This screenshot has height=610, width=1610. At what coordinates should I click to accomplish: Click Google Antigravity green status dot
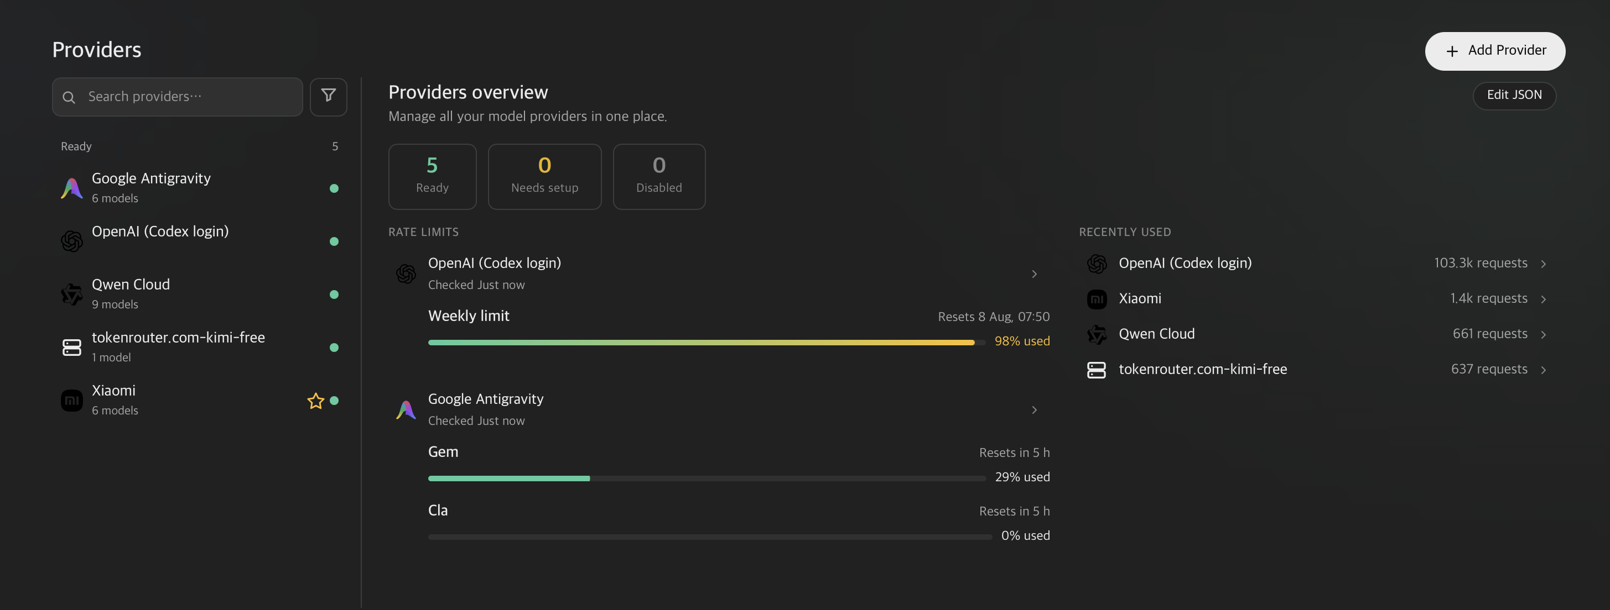click(x=334, y=188)
